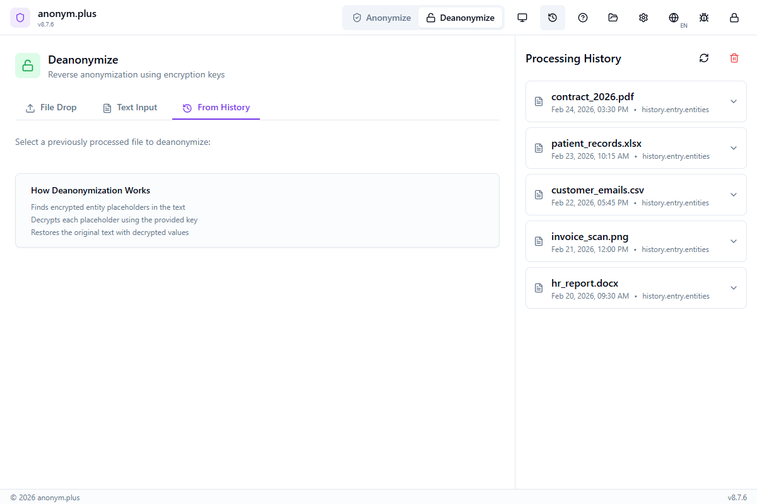Screen dimensions: 757x504
Task: Expand the patient_records.xlsx entry chevron
Action: pos(733,148)
